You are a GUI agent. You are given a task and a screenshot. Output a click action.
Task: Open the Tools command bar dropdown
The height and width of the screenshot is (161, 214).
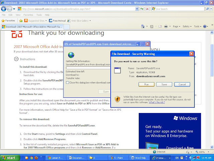coord(198,26)
